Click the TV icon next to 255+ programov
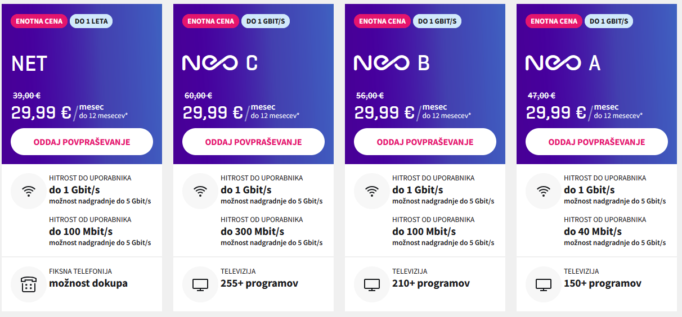682x317 pixels. [x=200, y=284]
